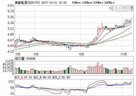Click the 9月 date axis label
The width and height of the screenshot is (136, 96).
click(81, 54)
